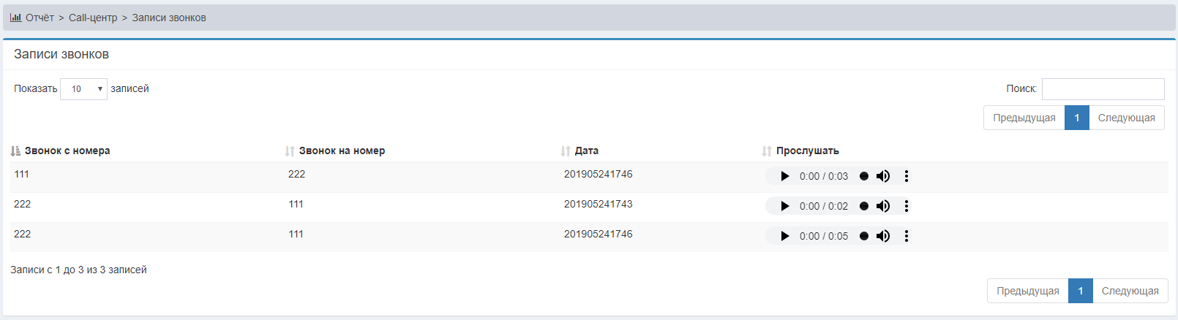This screenshot has height=320, width=1178.
Task: Play the 0:02 call recording
Action: coord(784,206)
